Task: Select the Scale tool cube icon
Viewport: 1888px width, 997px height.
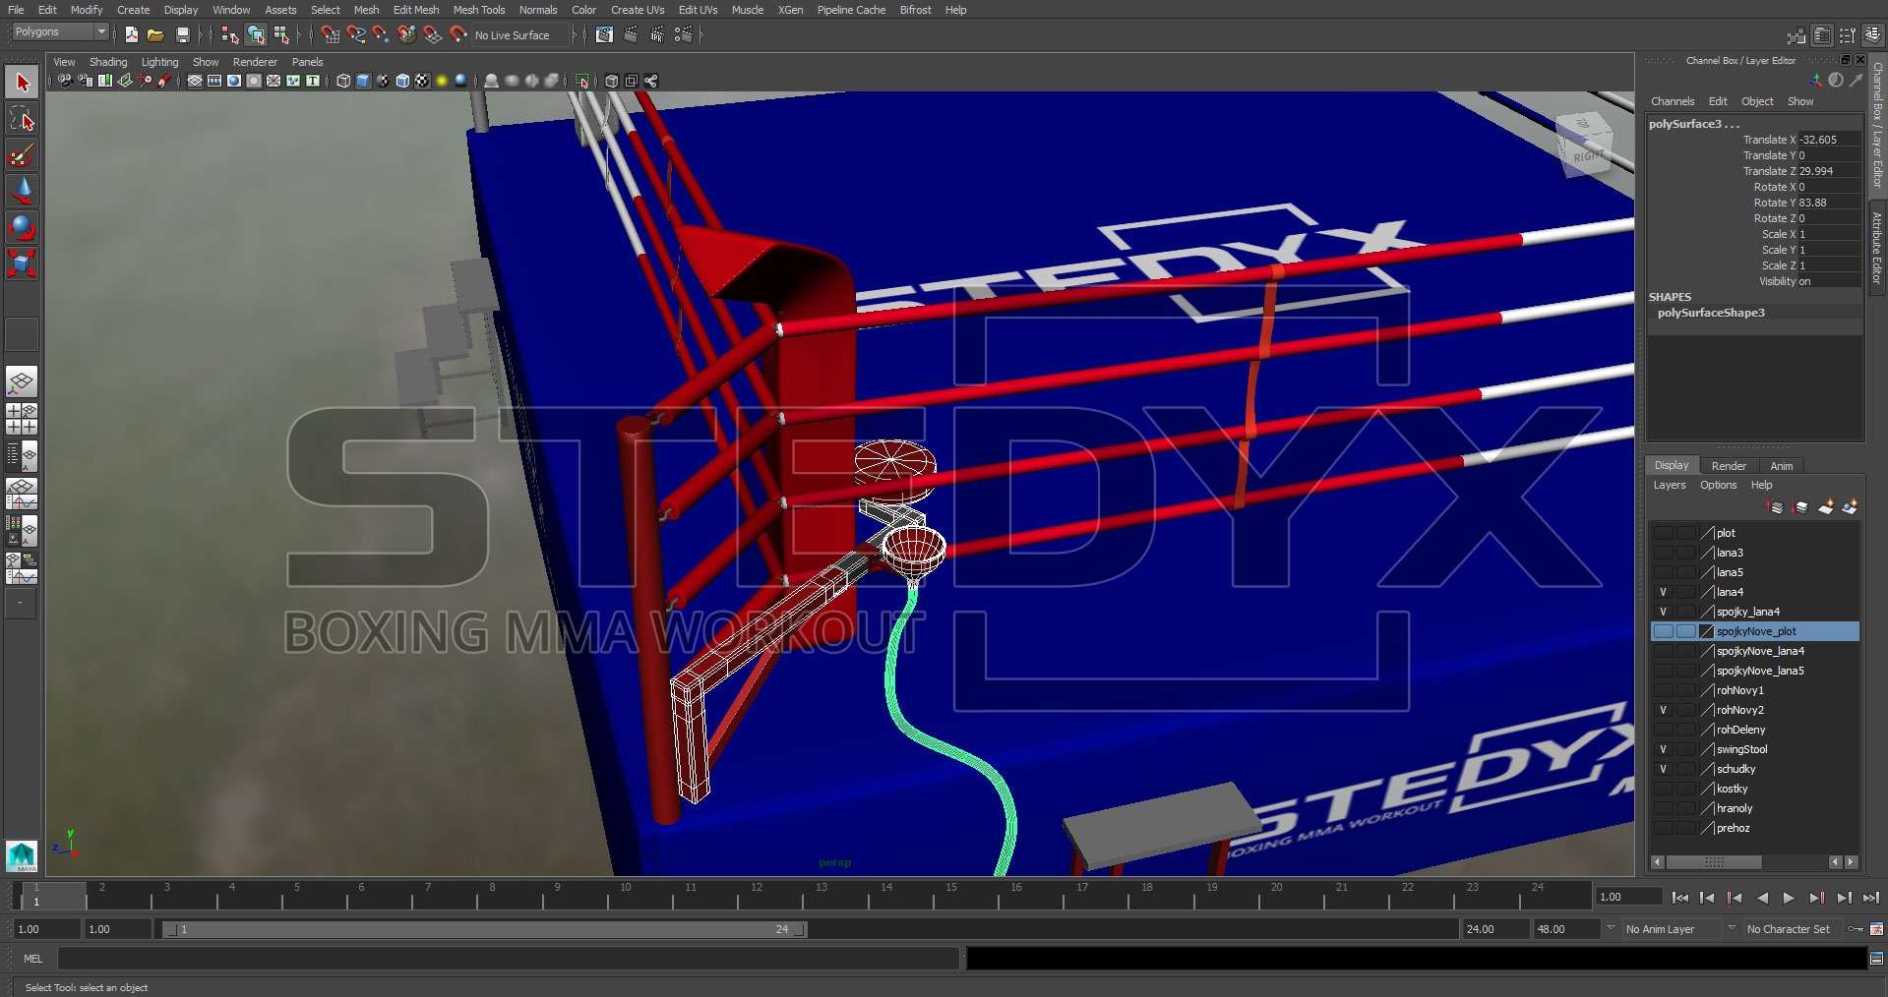Action: point(22,263)
